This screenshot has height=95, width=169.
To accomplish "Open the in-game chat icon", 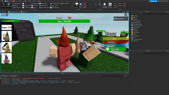I will pyautogui.click(x=7, y=15).
